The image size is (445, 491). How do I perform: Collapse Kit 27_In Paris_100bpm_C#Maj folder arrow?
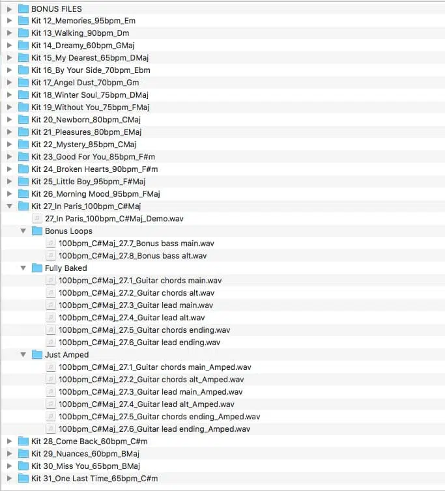9,206
